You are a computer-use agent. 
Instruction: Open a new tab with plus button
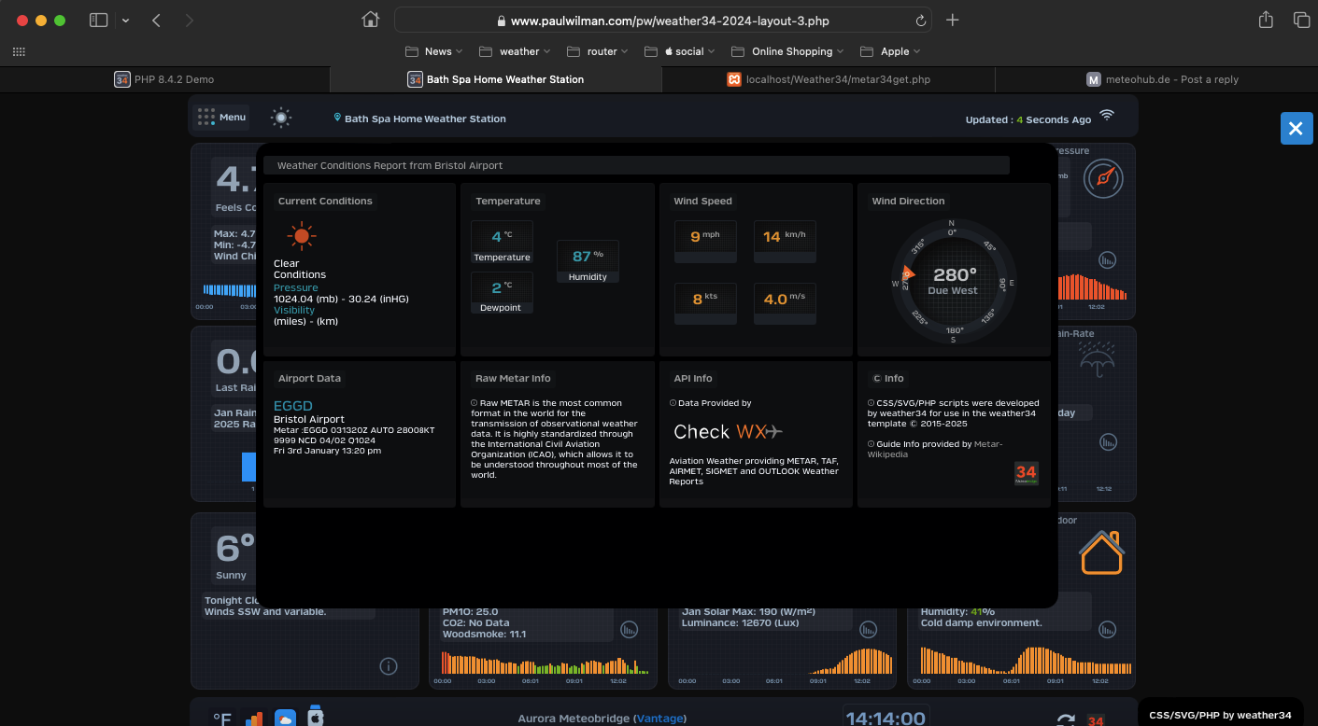pyautogui.click(x=952, y=21)
